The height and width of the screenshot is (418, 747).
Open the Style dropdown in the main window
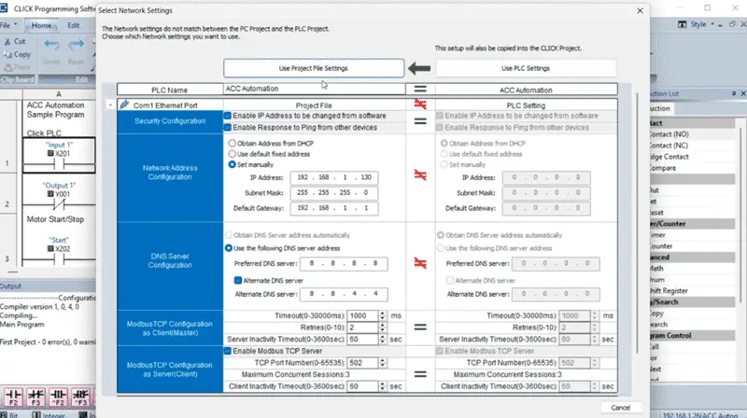click(x=702, y=24)
